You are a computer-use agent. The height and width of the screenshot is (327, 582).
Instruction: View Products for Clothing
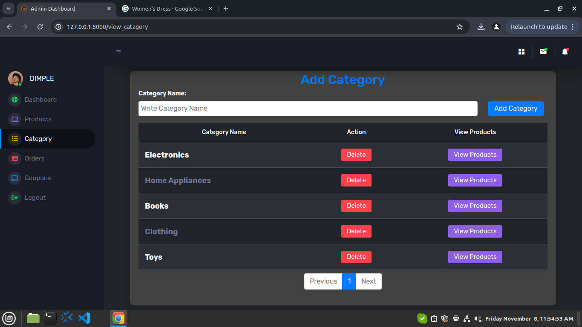coord(475,231)
